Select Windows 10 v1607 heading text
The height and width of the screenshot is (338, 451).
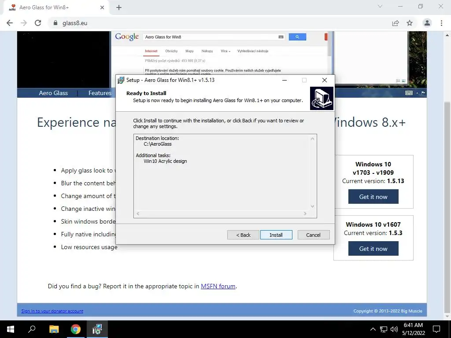373,224
